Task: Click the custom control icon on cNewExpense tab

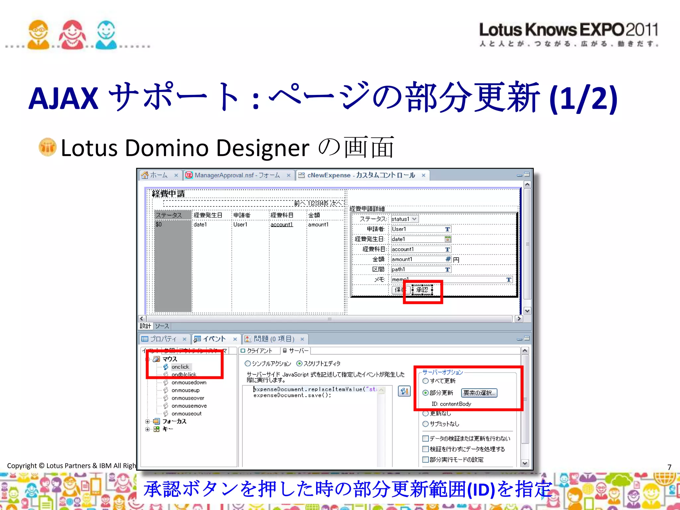Action: pyautogui.click(x=301, y=175)
